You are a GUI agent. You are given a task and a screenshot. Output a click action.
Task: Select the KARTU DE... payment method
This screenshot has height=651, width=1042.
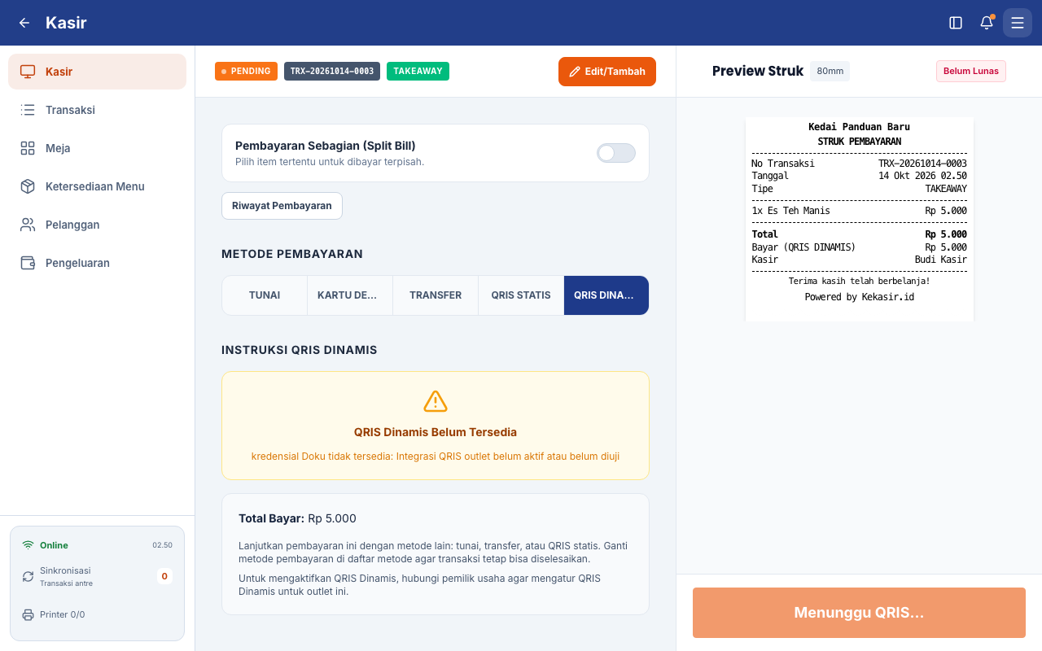(x=350, y=295)
